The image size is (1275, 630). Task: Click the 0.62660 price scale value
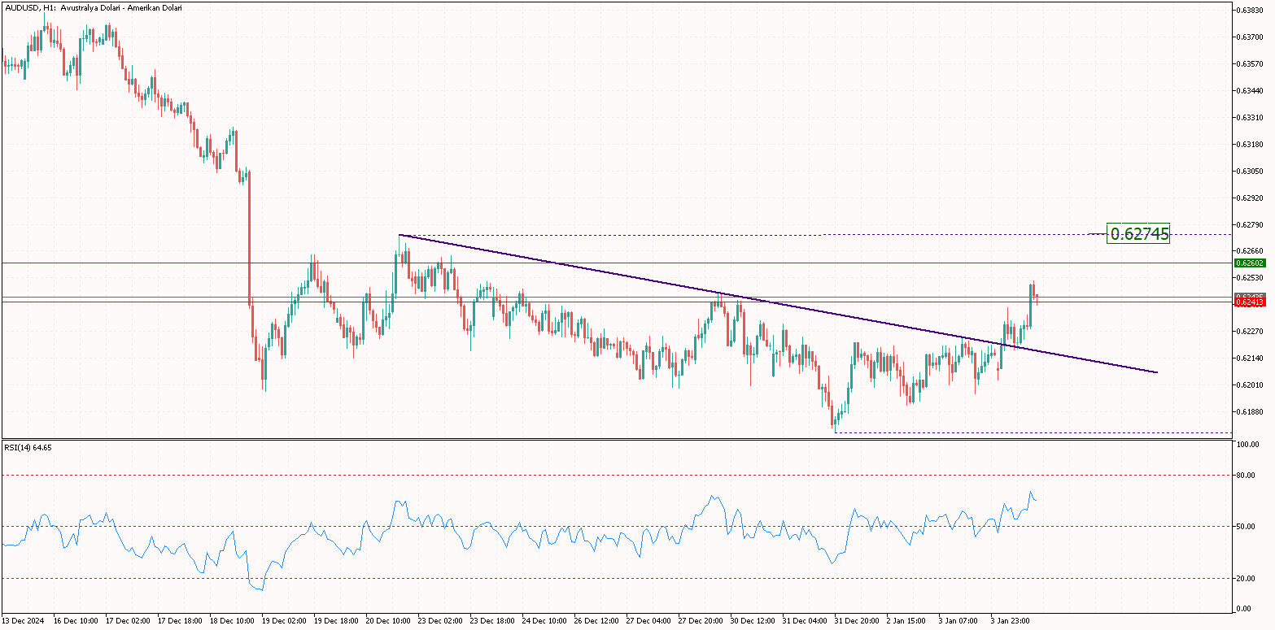(x=1250, y=250)
